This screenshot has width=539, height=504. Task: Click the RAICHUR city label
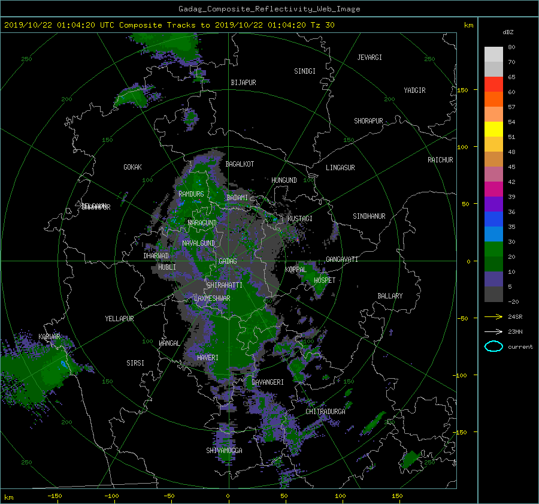coord(440,160)
